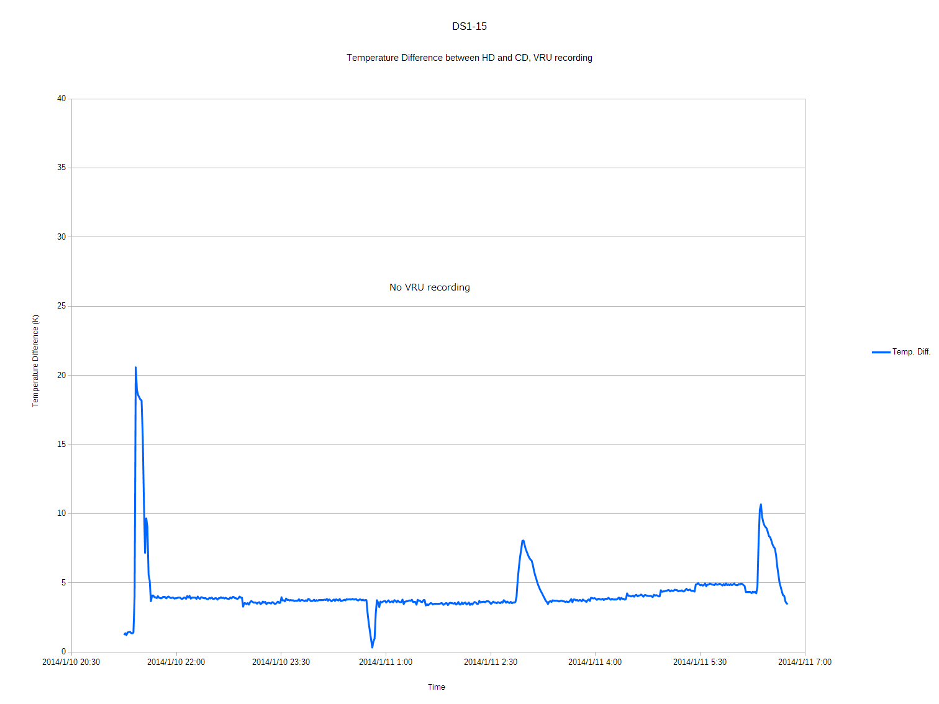939x704 pixels.
Task: Click the y-axis tick label 40
Action: 61,99
